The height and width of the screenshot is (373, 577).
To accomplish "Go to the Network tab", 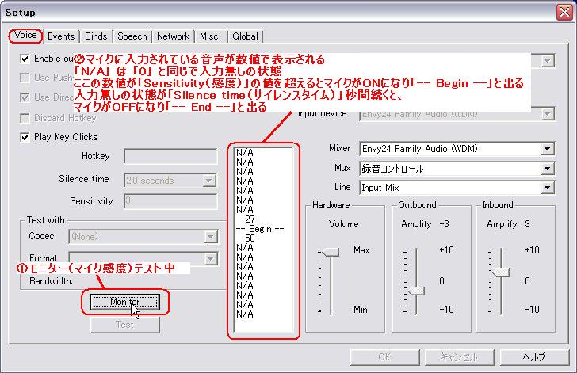I will click(173, 36).
